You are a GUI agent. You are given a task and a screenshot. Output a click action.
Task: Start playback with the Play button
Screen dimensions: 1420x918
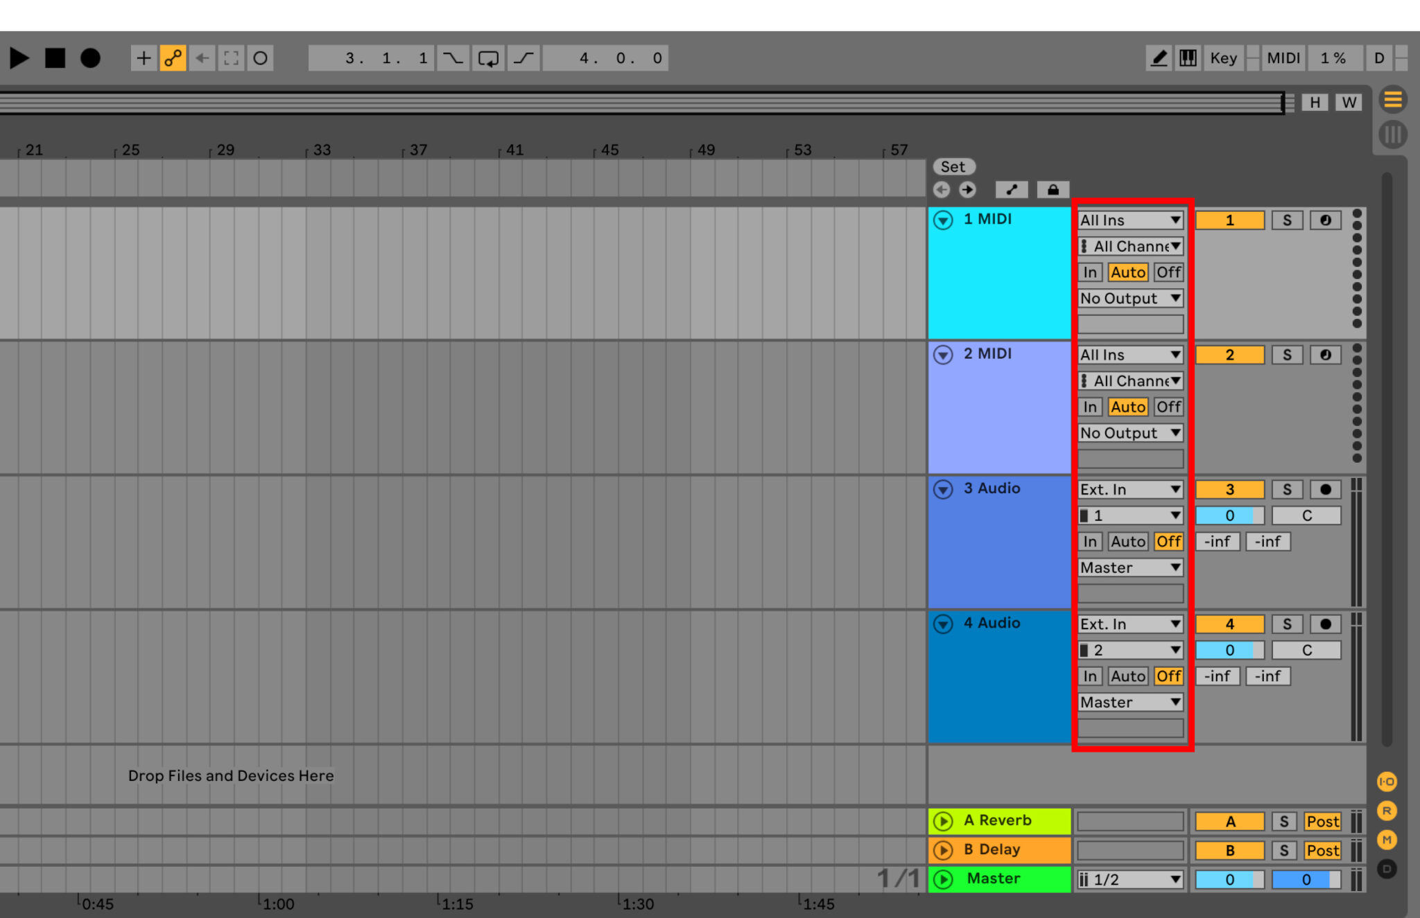19,58
